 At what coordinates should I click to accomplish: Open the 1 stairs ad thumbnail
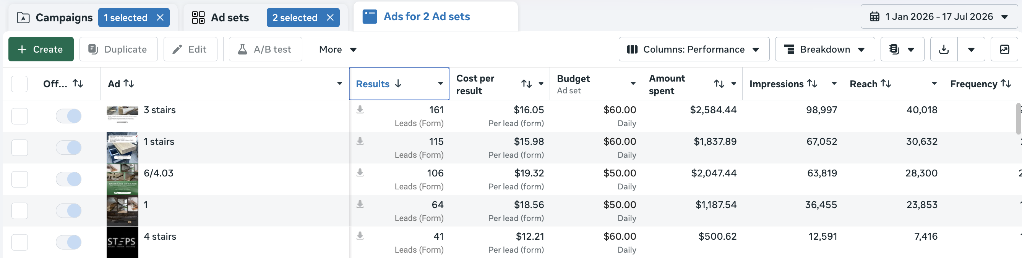[122, 147]
